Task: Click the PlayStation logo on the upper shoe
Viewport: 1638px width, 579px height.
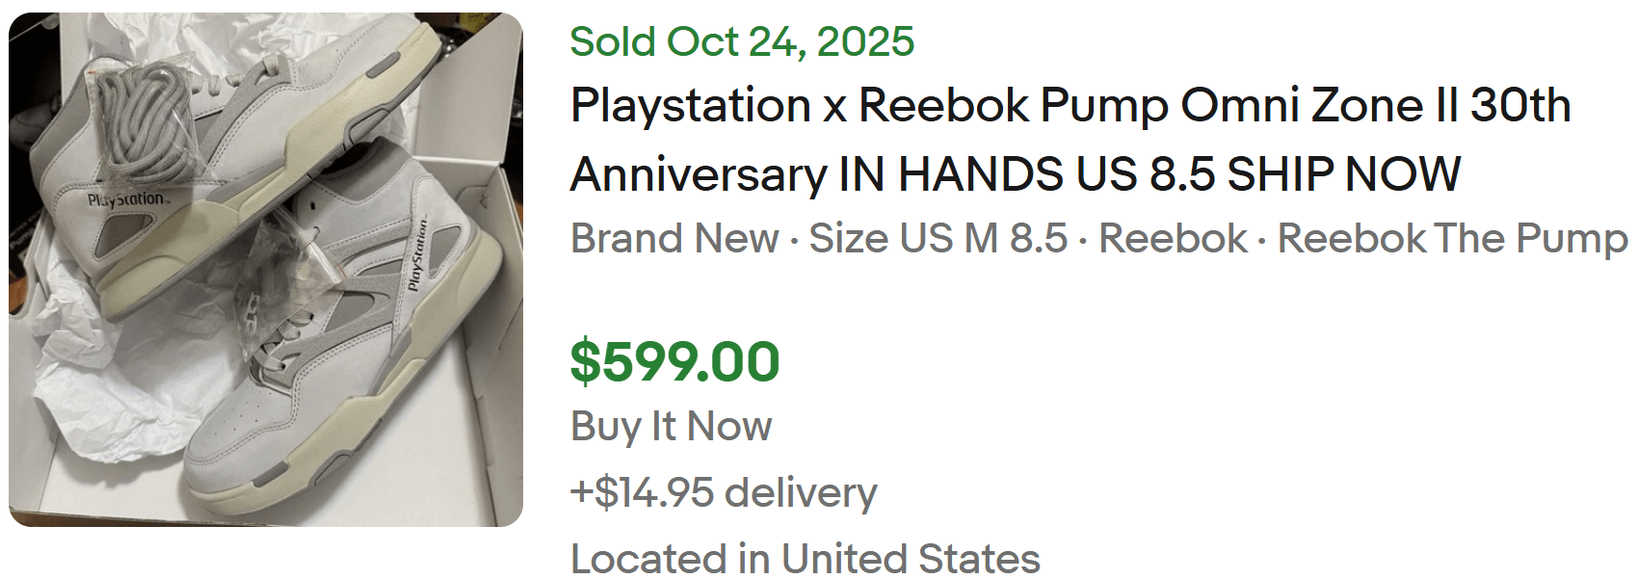Action: (127, 200)
